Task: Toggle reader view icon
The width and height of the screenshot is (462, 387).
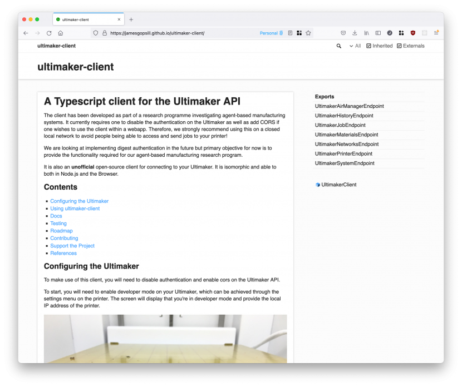Action: (290, 33)
